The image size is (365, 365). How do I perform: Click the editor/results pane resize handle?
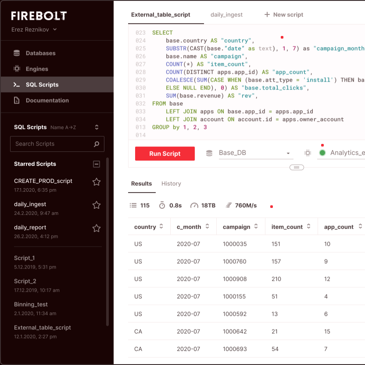(297, 168)
